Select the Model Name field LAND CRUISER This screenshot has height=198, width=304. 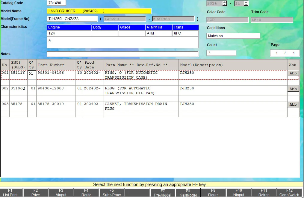(99, 11)
